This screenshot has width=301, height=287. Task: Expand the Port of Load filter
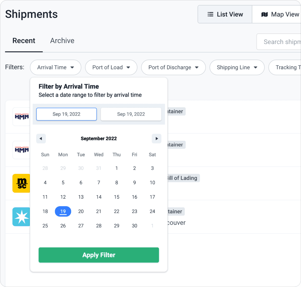[x=111, y=67]
